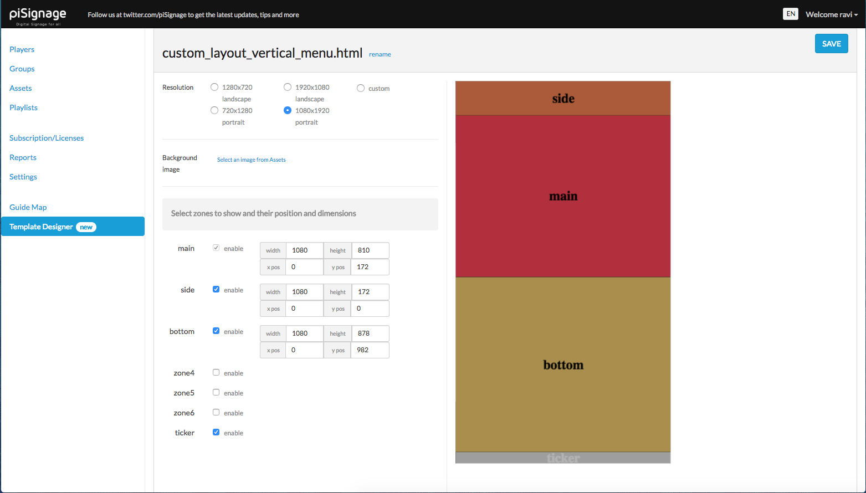This screenshot has height=493, width=866.
Task: Click the main zone y pos field
Action: 370,267
